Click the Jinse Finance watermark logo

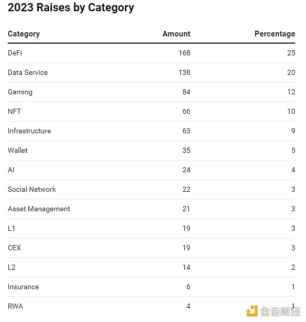tap(273, 311)
